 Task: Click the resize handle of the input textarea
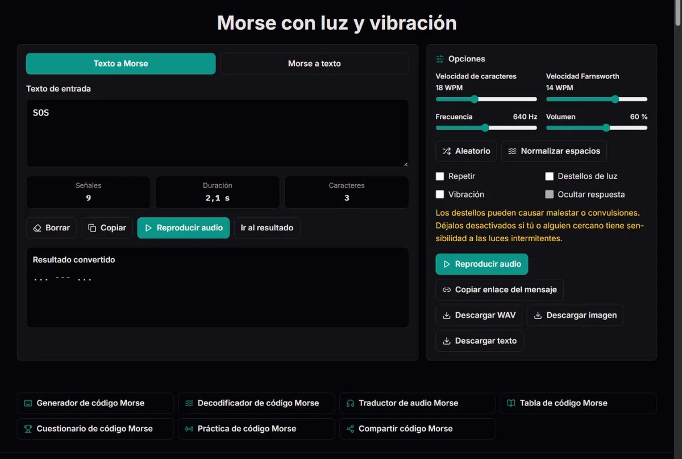point(405,164)
